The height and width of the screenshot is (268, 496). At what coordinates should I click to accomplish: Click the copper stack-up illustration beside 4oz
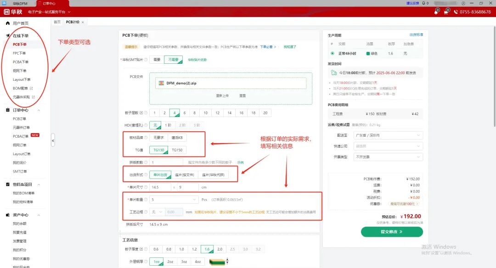pyautogui.click(x=219, y=262)
